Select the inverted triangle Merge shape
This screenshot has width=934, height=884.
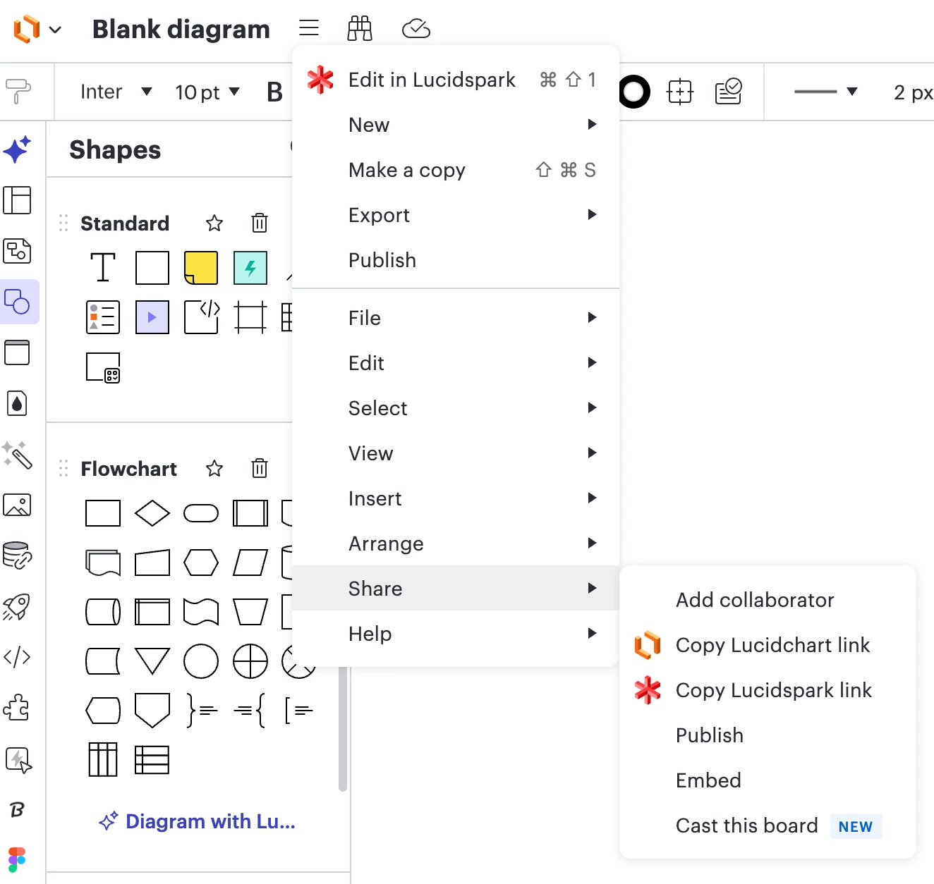[x=152, y=661]
